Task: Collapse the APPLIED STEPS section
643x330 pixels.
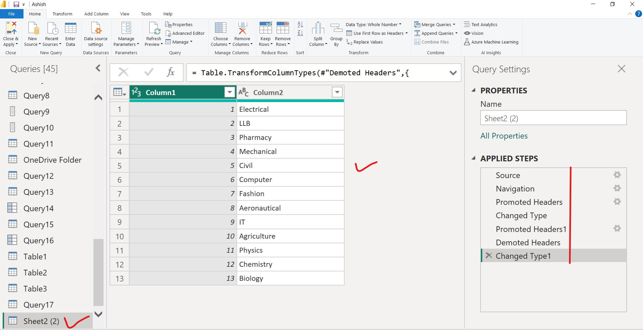Action: [474, 158]
